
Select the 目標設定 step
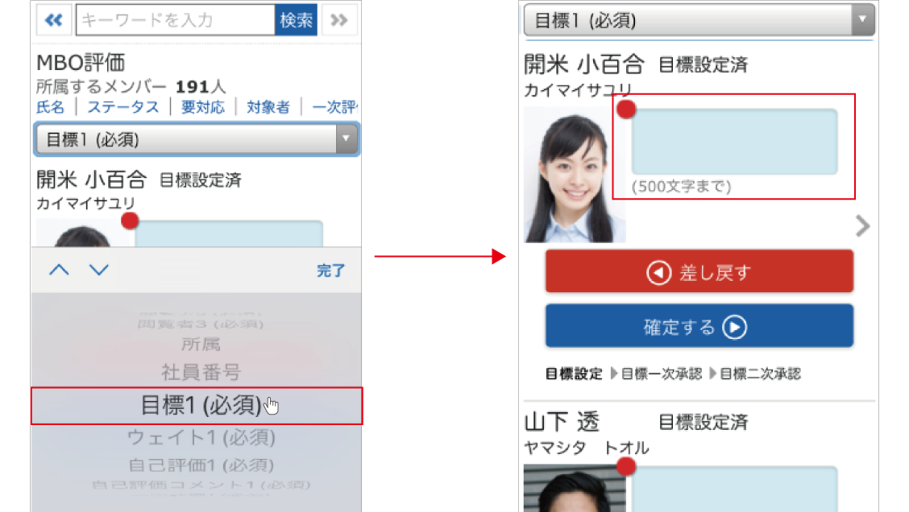[x=574, y=374]
